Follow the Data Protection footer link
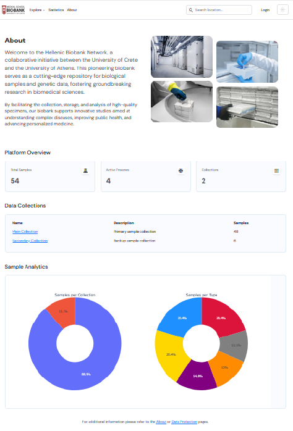The image size is (293, 431). [x=184, y=422]
